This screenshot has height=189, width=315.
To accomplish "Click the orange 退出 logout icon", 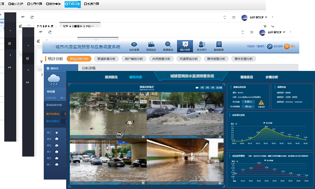I will pyautogui.click(x=287, y=46).
